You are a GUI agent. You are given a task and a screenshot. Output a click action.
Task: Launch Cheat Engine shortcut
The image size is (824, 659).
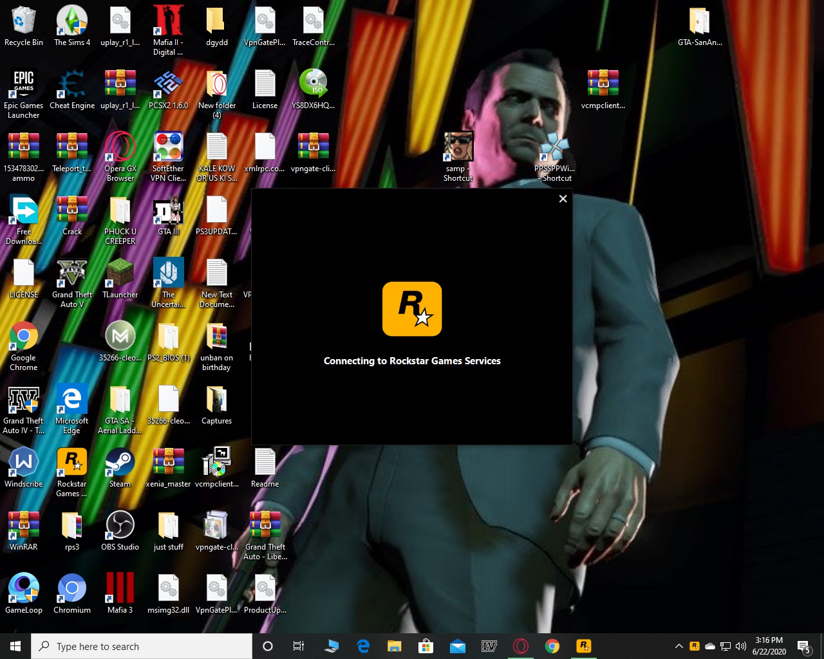[x=72, y=89]
